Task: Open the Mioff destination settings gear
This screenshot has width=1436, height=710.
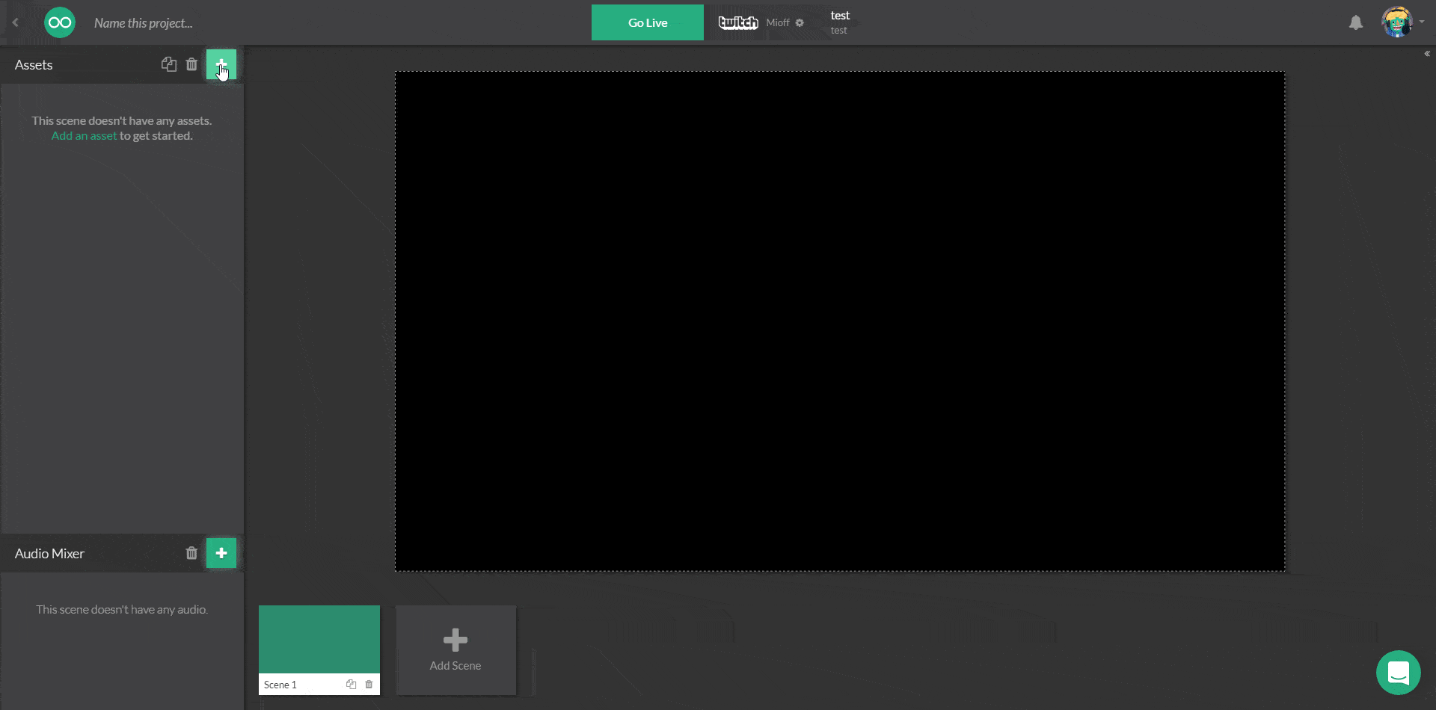Action: coord(800,22)
